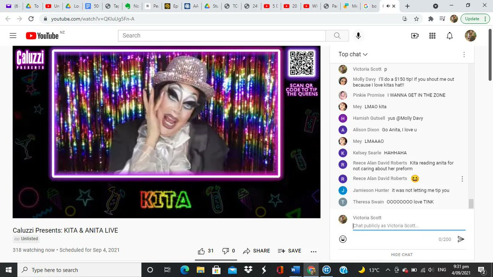Show hidden system tray icons chevron
The height and width of the screenshot is (277, 493).
point(388,270)
